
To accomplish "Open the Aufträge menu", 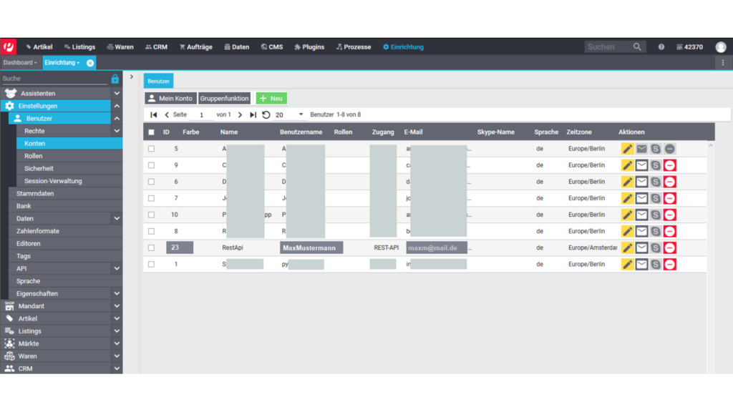I will (195, 47).
